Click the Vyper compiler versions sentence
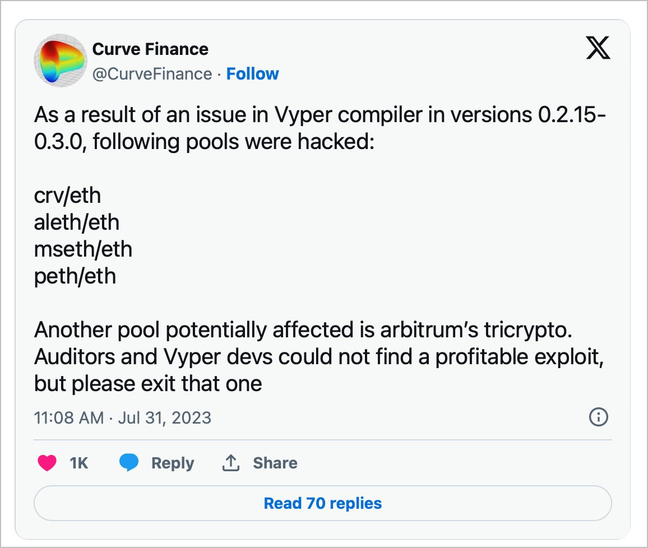The height and width of the screenshot is (548, 648). [x=320, y=128]
